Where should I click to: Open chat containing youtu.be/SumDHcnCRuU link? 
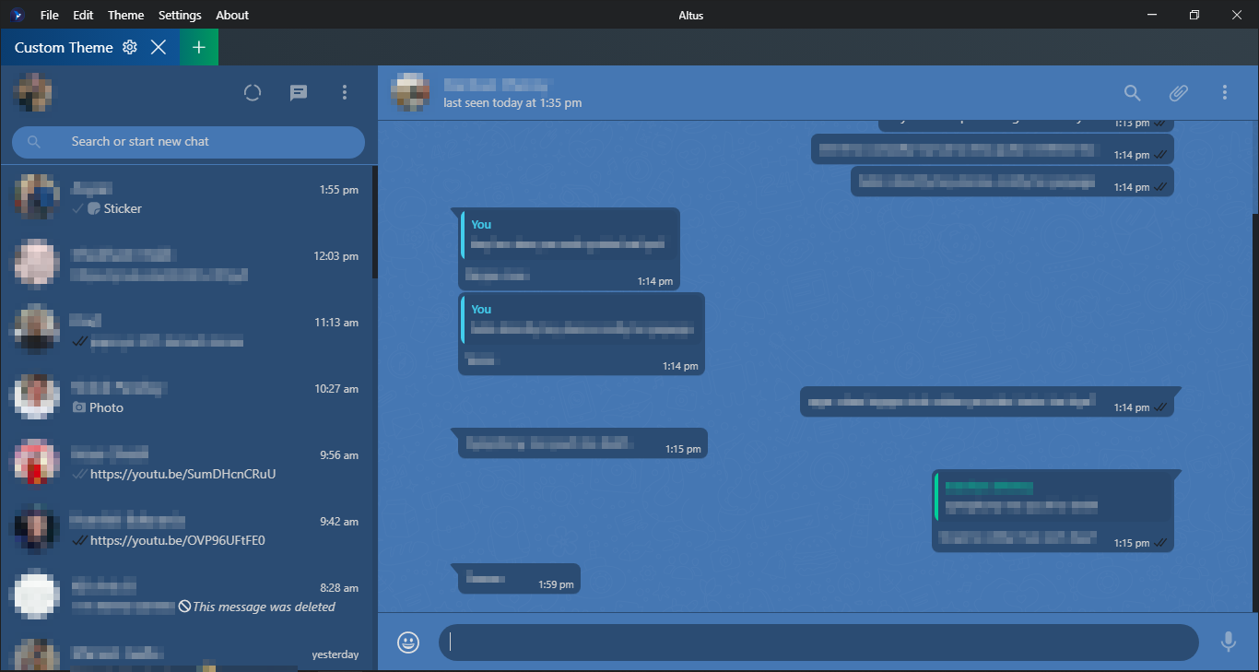[186, 465]
